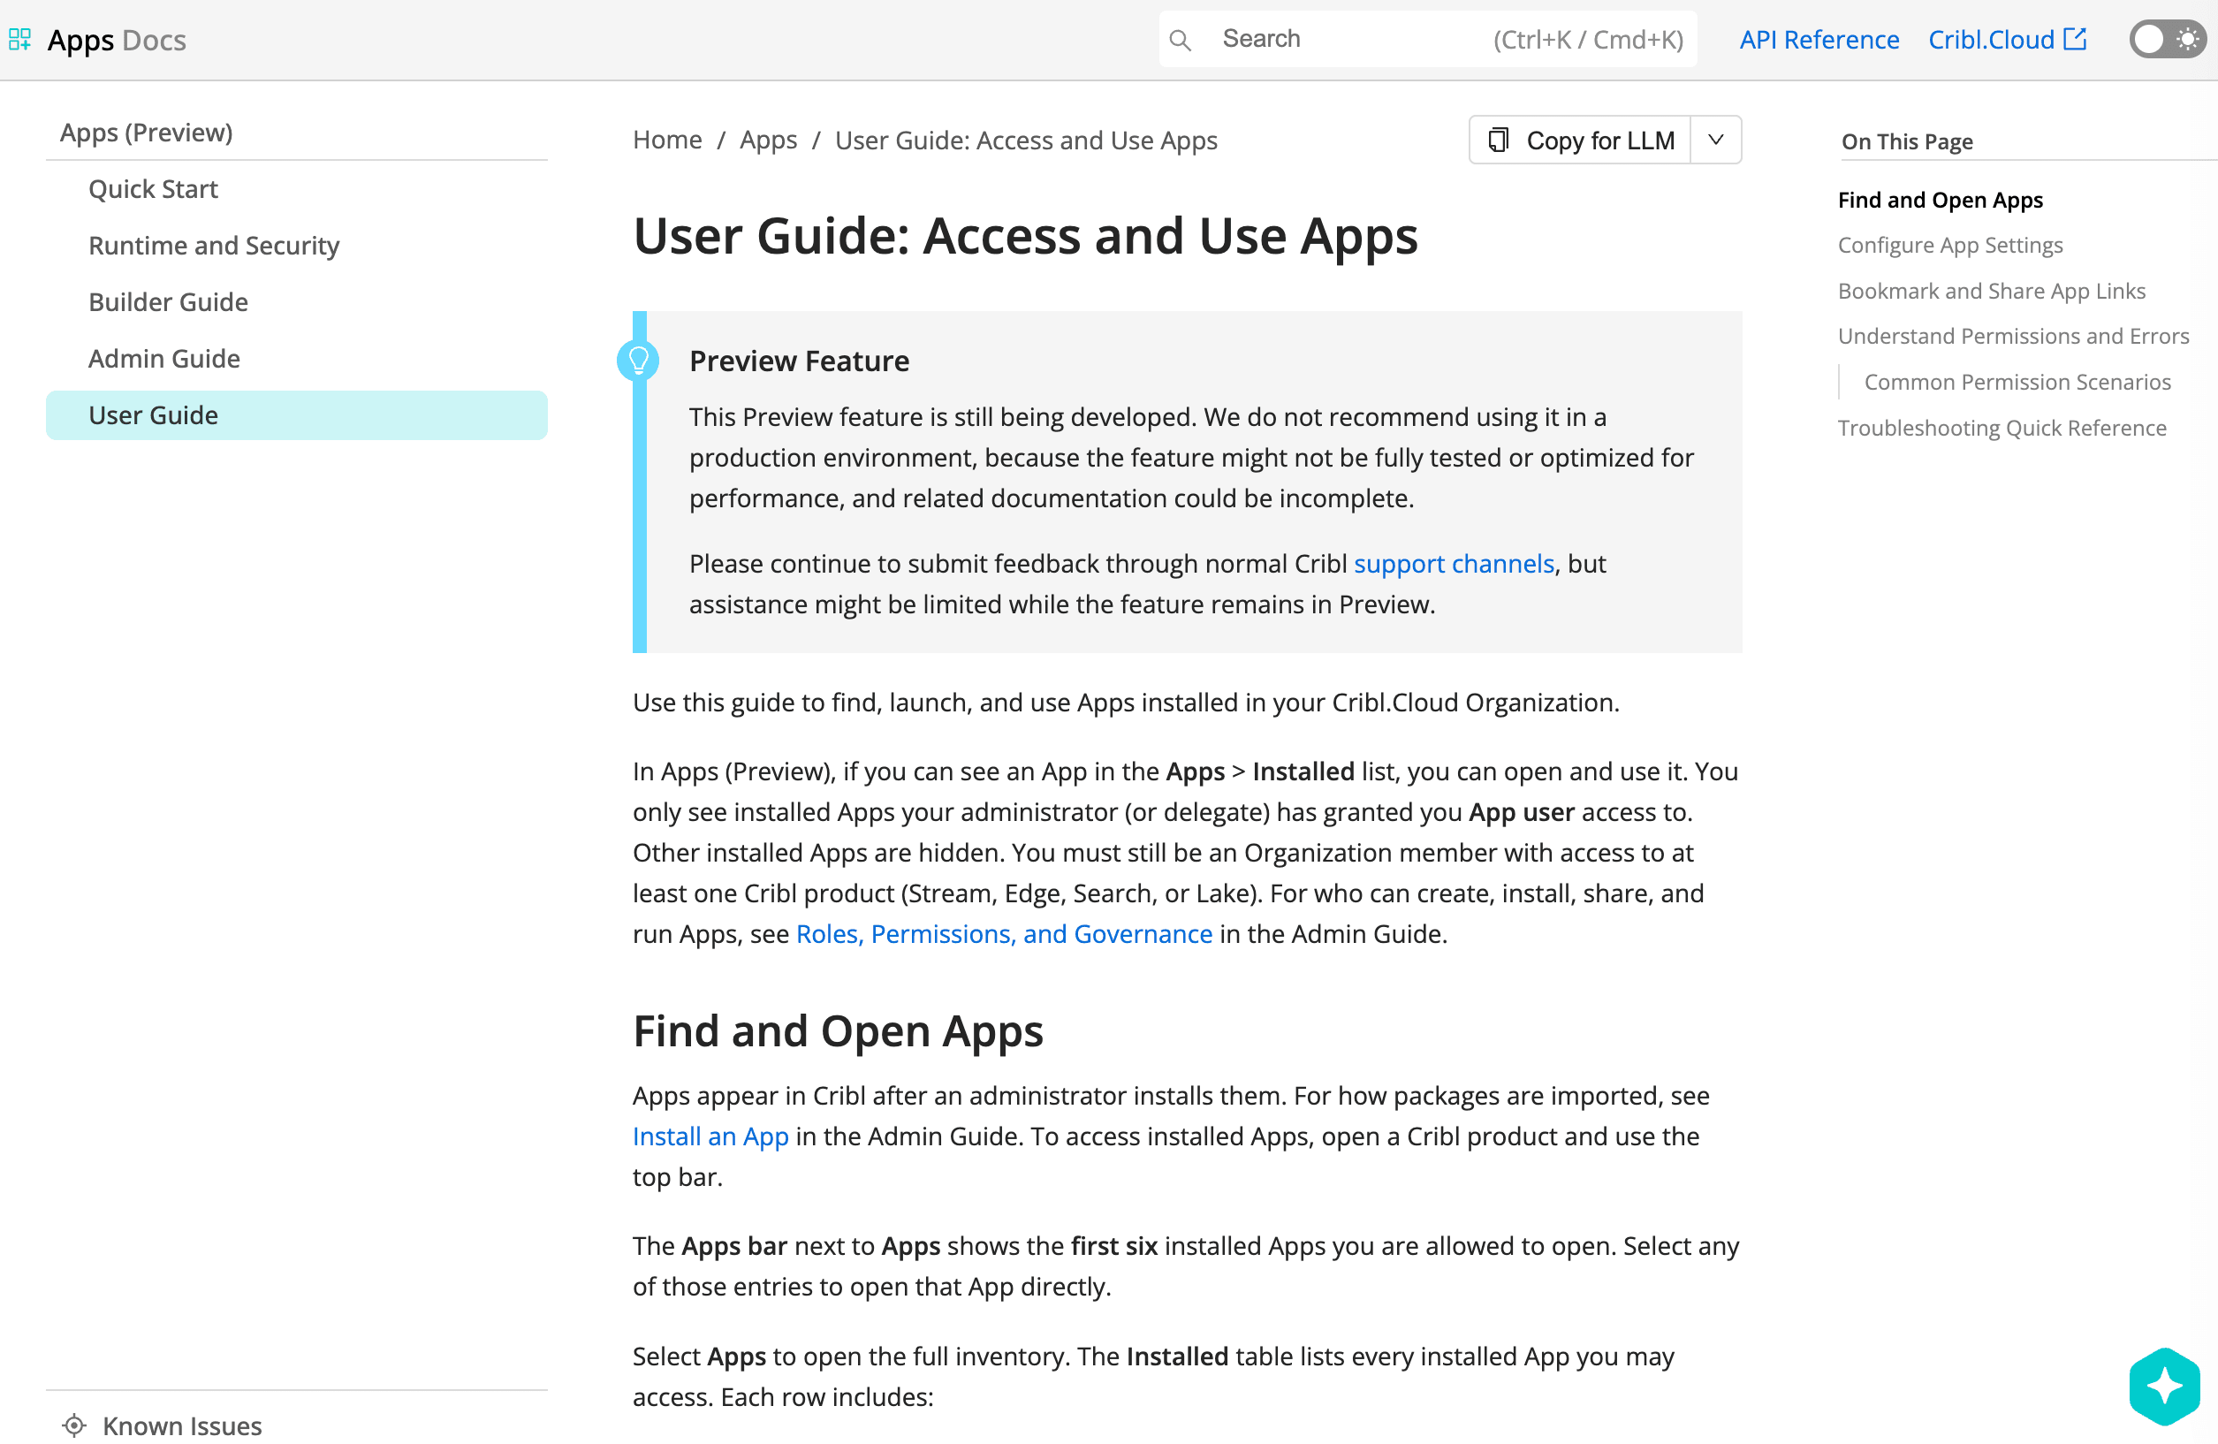Click the User Guide breadcrumb text

click(x=1026, y=140)
